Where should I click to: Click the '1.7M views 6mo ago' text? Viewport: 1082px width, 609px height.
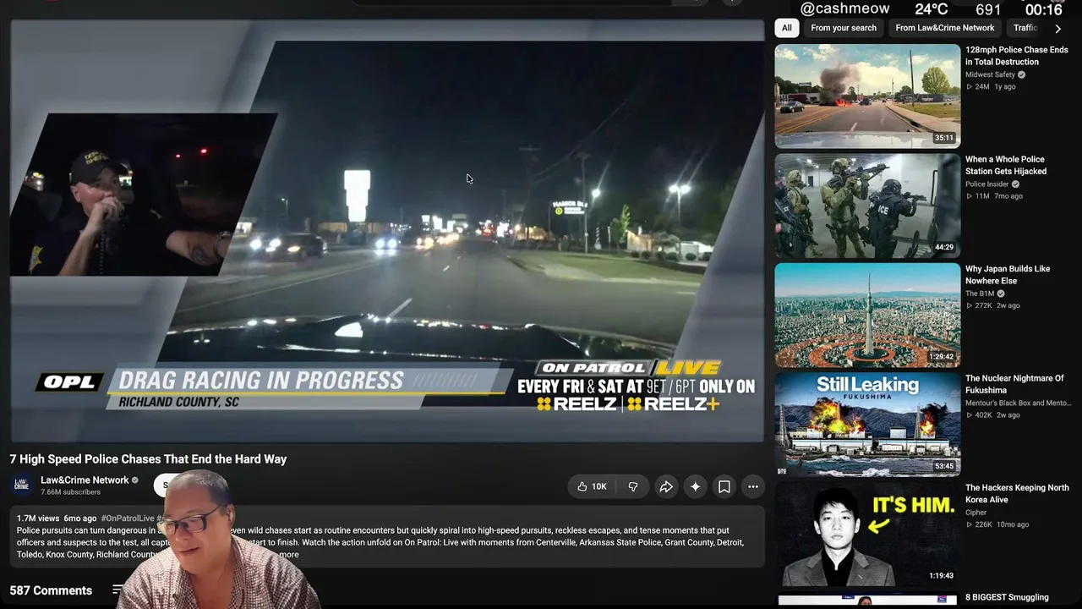tap(57, 518)
